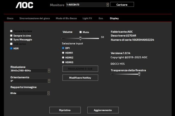Image resolution: width=175 pixels, height=116 pixels.
Task: Choose HDMI3 as input
Action: [x=63, y=62]
